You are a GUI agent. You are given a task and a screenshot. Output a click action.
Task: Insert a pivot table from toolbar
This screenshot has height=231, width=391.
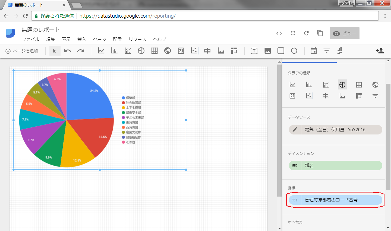pyautogui.click(x=234, y=51)
